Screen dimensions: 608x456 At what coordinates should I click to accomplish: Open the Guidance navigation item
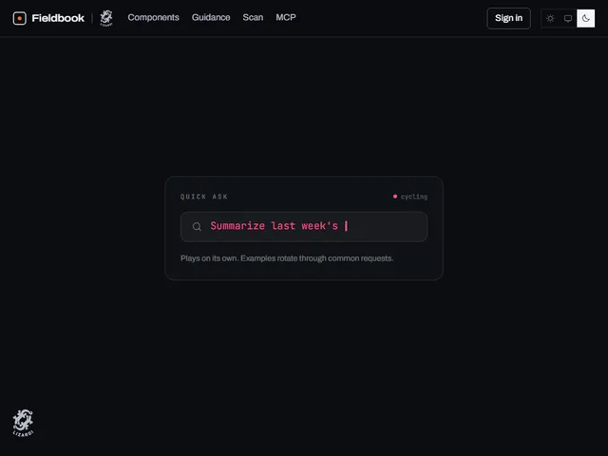tap(211, 17)
